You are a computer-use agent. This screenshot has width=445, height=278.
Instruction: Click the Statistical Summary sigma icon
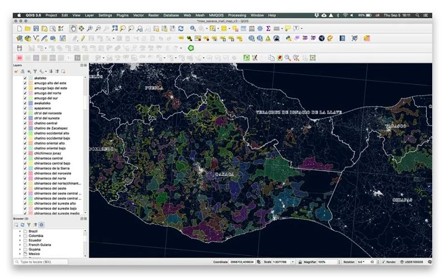(x=268, y=28)
